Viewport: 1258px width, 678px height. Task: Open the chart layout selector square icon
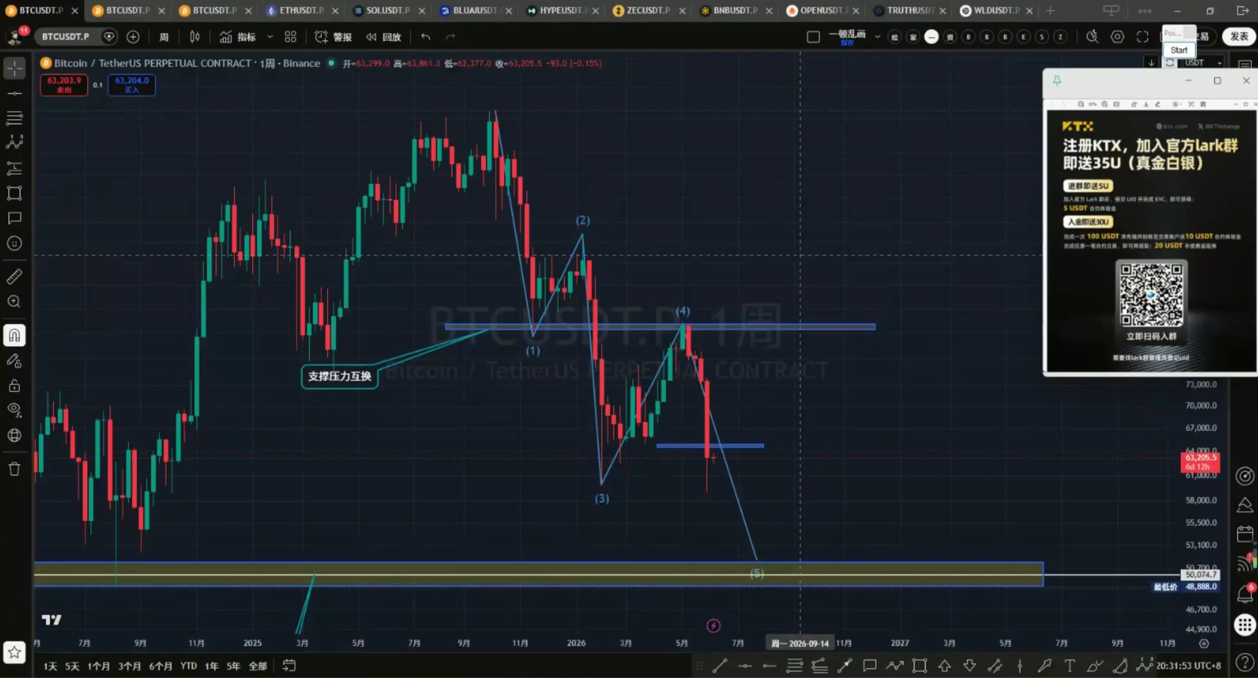813,37
